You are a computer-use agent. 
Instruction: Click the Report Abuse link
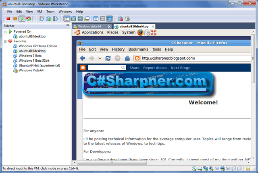coord(155,68)
